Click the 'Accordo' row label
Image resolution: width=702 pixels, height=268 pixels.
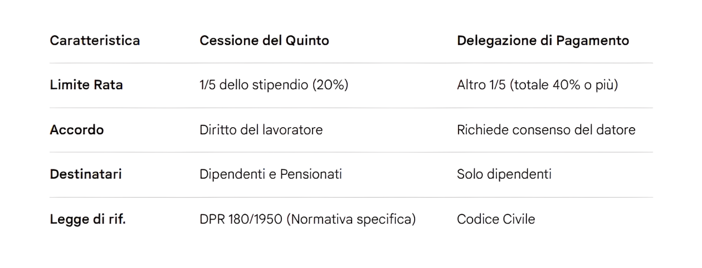coord(76,130)
